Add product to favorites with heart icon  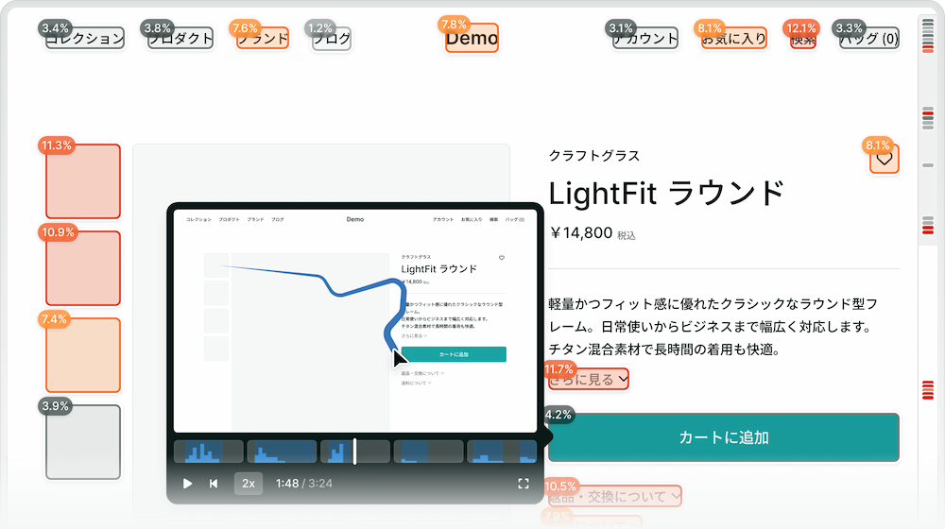pos(885,160)
